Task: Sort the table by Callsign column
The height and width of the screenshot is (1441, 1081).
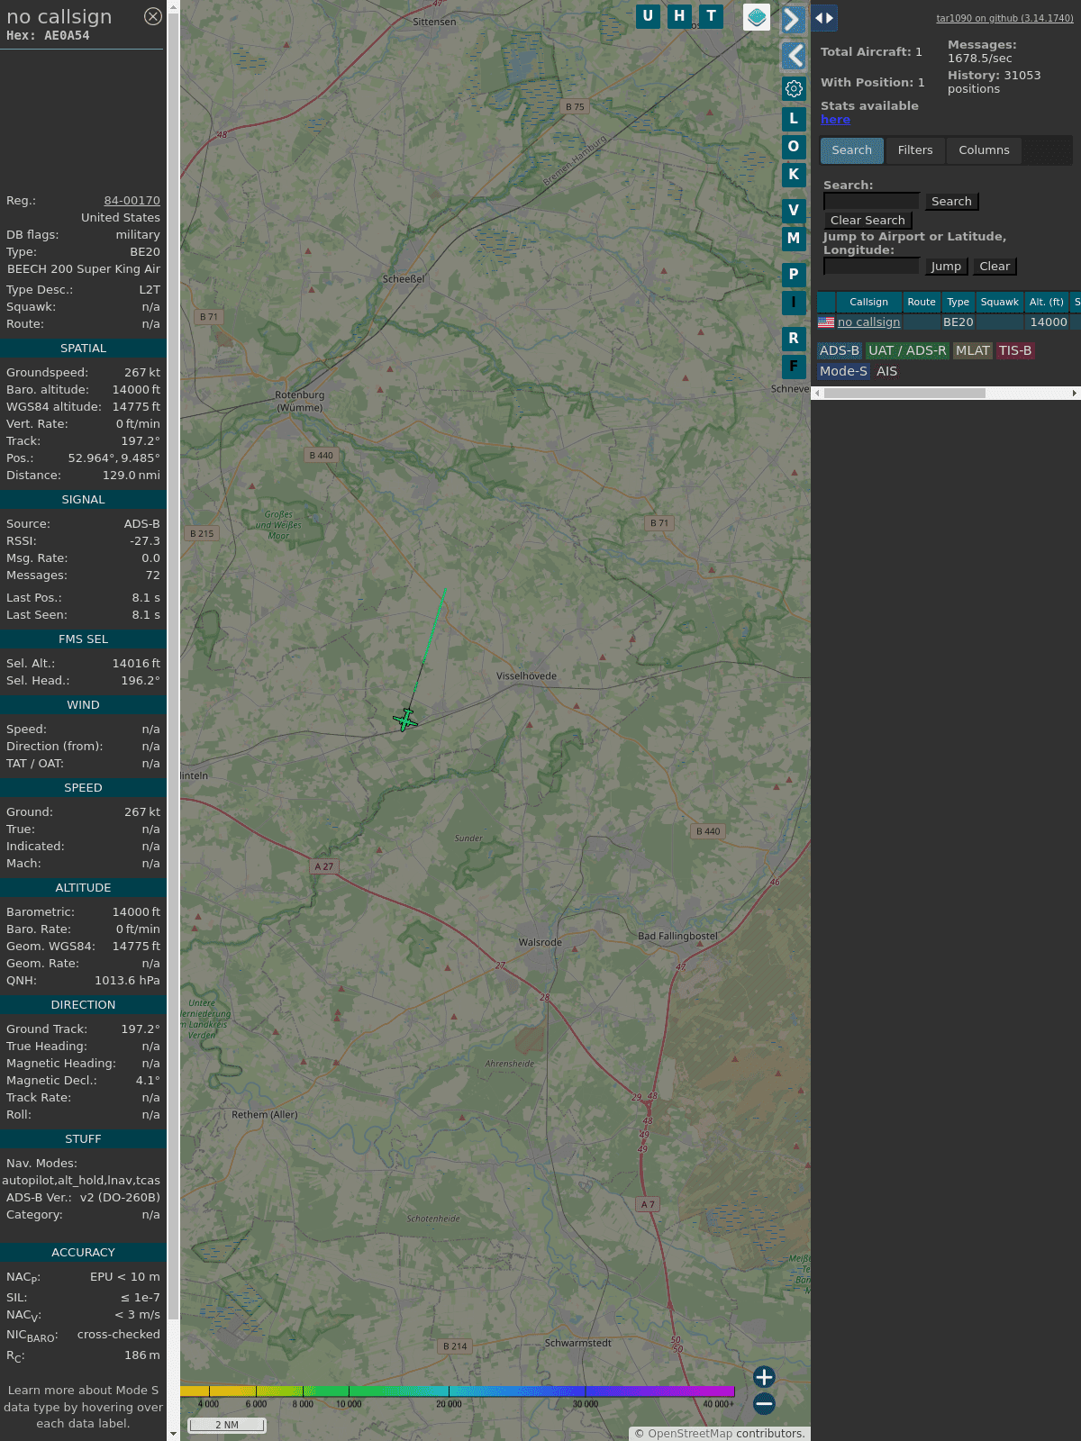Action: coord(869,303)
